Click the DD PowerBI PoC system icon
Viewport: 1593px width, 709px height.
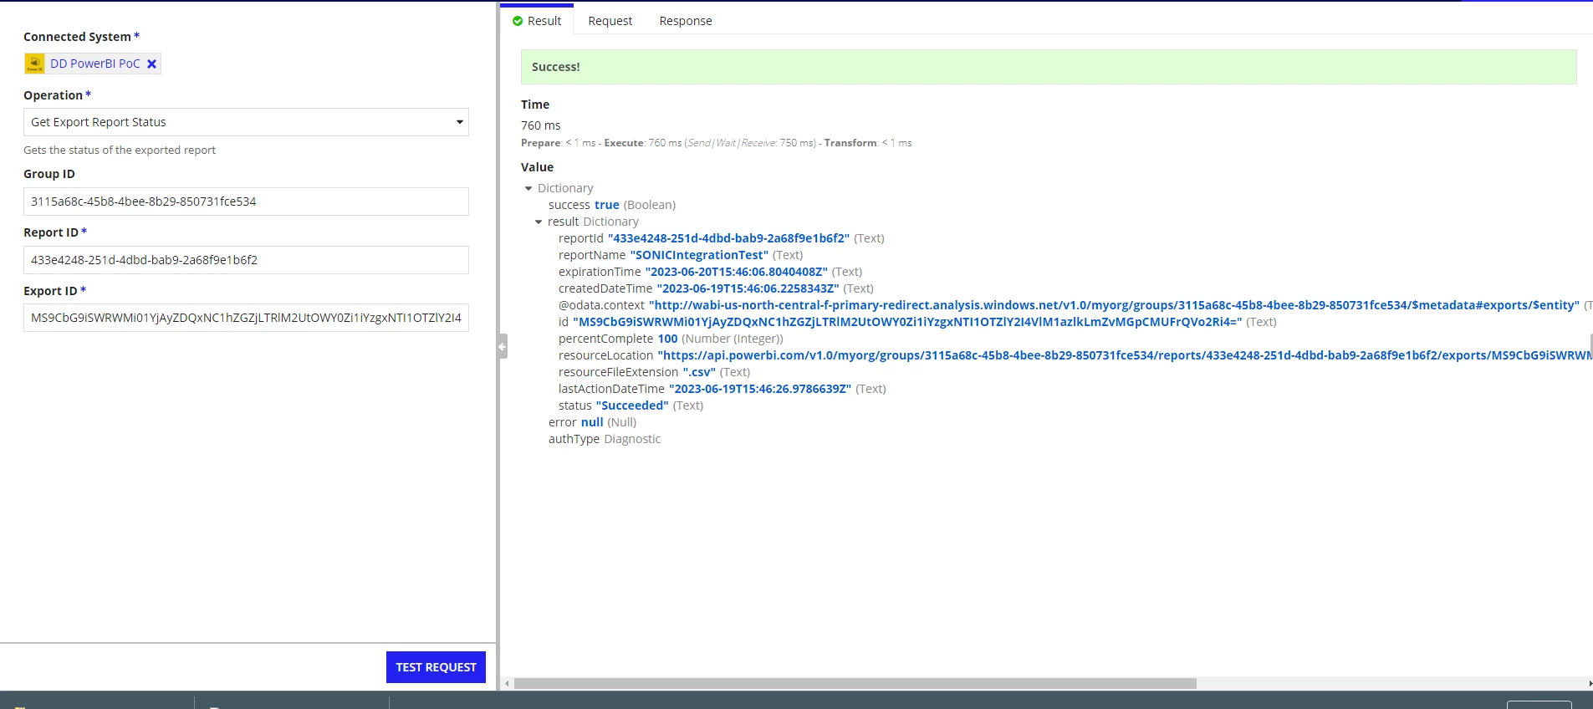(34, 64)
